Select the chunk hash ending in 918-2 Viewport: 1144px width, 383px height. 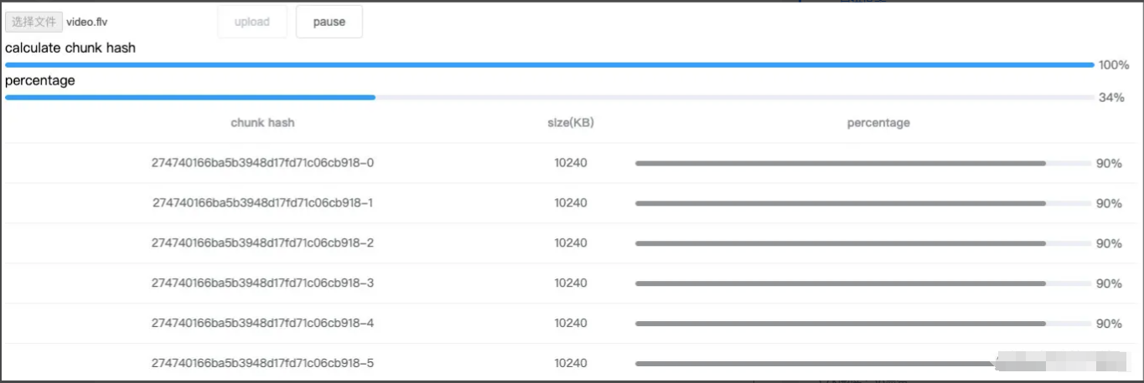click(262, 243)
